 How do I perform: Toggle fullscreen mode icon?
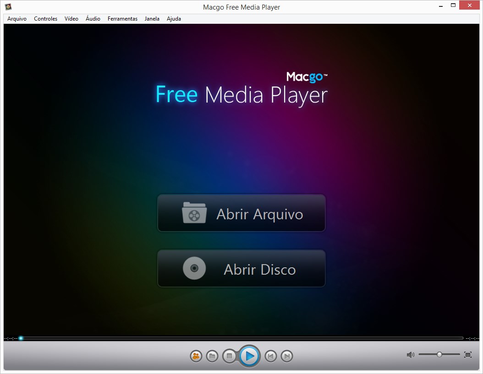pos(467,355)
